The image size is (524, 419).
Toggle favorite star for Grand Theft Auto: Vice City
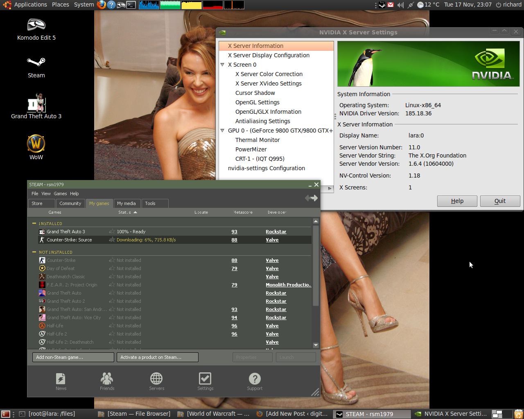[112, 318]
